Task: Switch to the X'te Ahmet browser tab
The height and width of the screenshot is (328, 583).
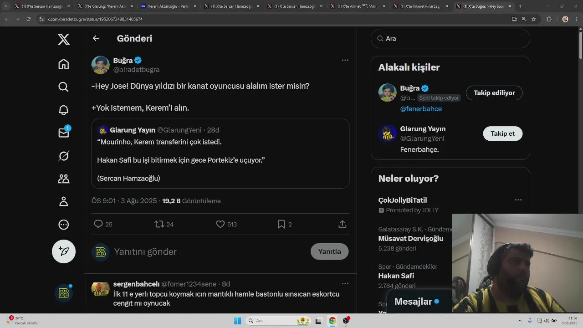Action: click(x=358, y=6)
